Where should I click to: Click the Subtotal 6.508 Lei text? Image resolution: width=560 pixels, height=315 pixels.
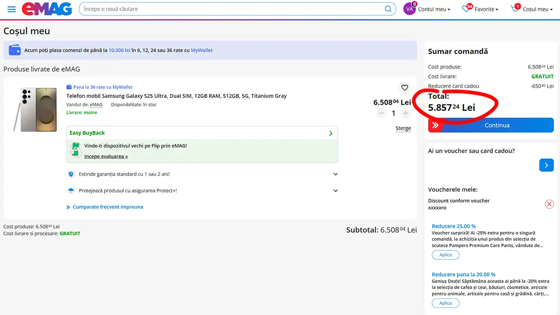click(381, 230)
